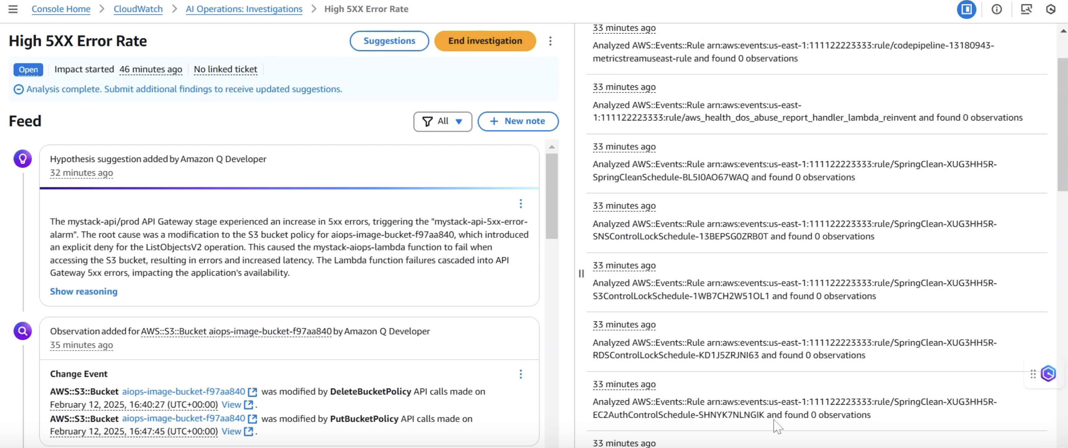Click the Amazon Q hexagon icon in header
Image resolution: width=1068 pixels, height=448 pixels.
[x=1051, y=9]
